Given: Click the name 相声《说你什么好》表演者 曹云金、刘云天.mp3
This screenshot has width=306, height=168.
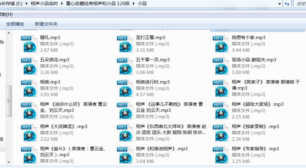Looking at the screenshot, I should point(74,107).
